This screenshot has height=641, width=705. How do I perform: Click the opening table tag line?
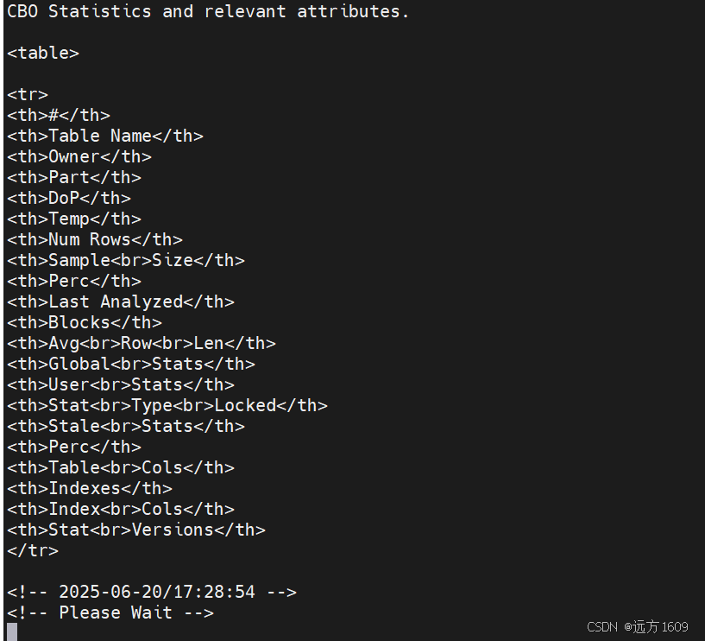click(43, 53)
